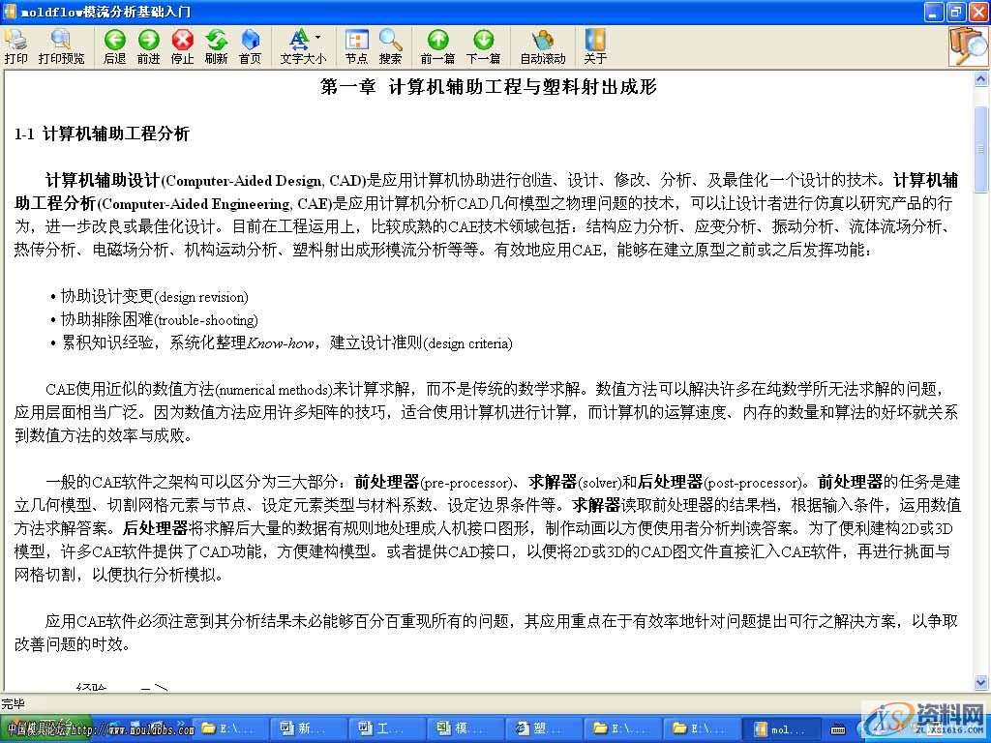Refresh the page via the 刷新 icon

[x=216, y=45]
